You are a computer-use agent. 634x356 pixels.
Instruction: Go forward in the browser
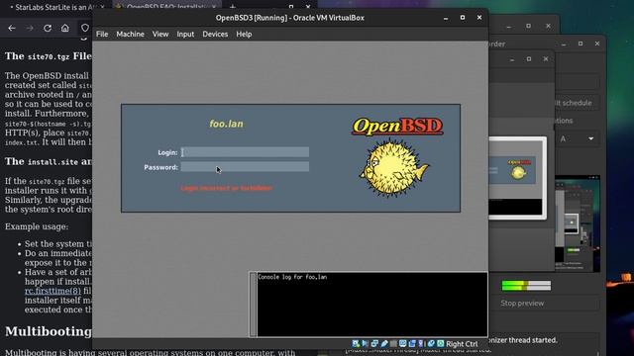tap(30, 28)
